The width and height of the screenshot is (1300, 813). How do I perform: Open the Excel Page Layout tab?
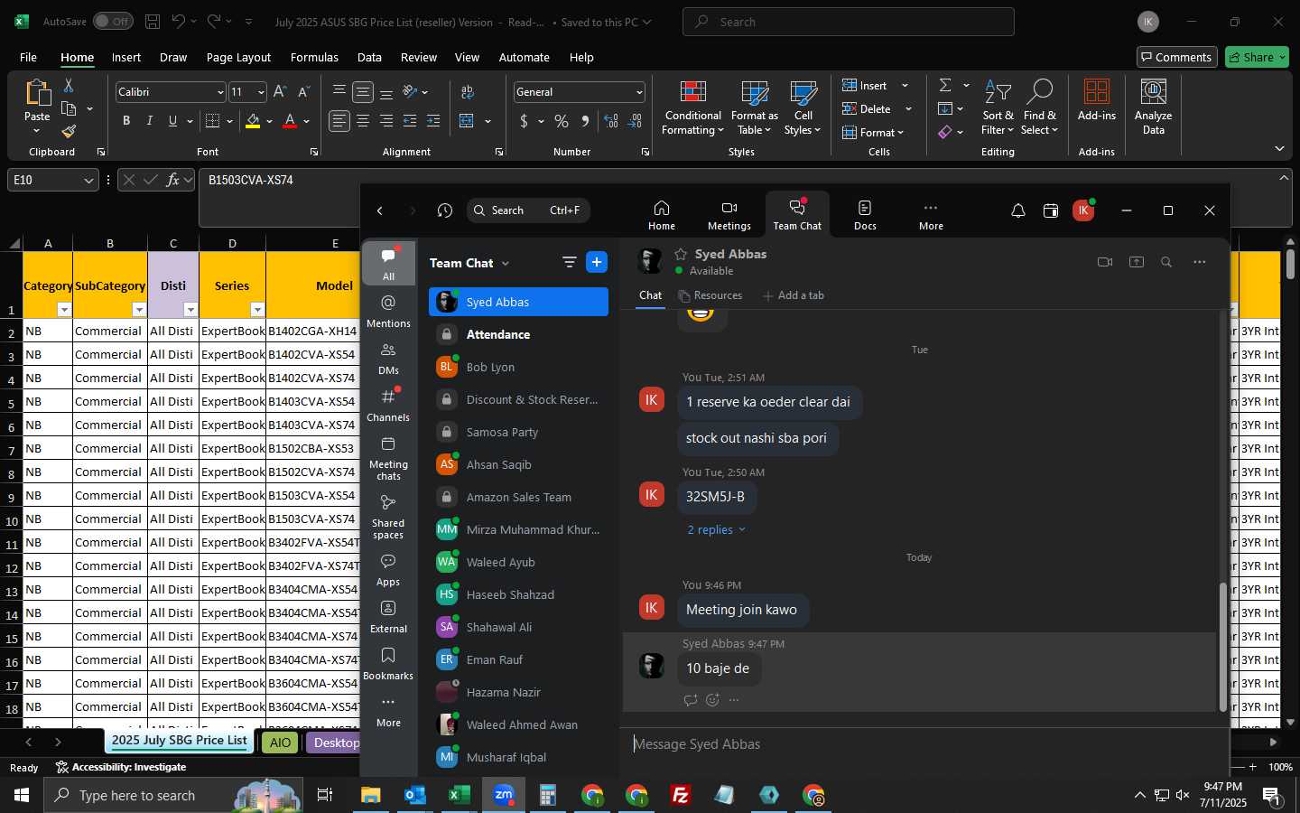238,57
